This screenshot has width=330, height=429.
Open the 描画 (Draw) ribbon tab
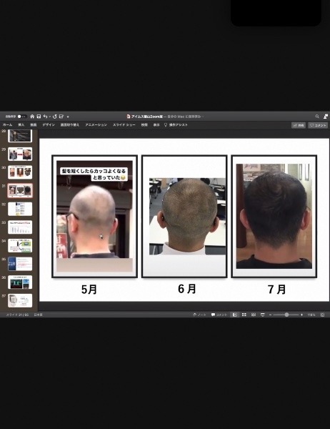[x=34, y=124]
